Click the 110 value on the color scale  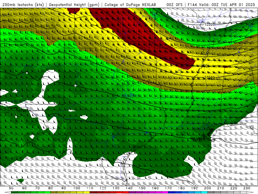tap(90, 188)
